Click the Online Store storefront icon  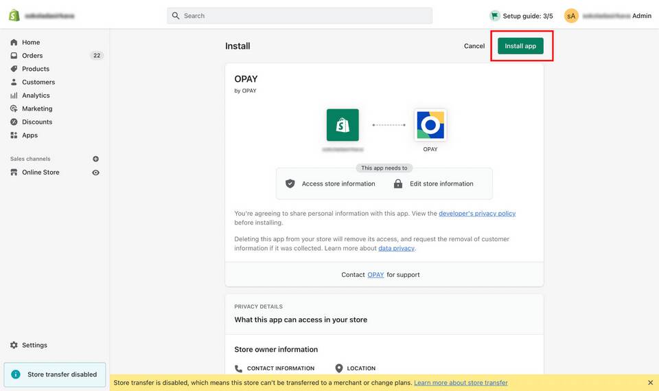pyautogui.click(x=14, y=172)
